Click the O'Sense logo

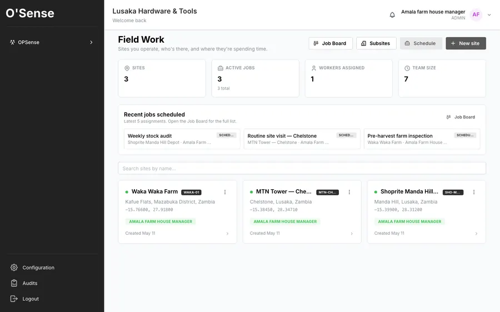point(30,13)
